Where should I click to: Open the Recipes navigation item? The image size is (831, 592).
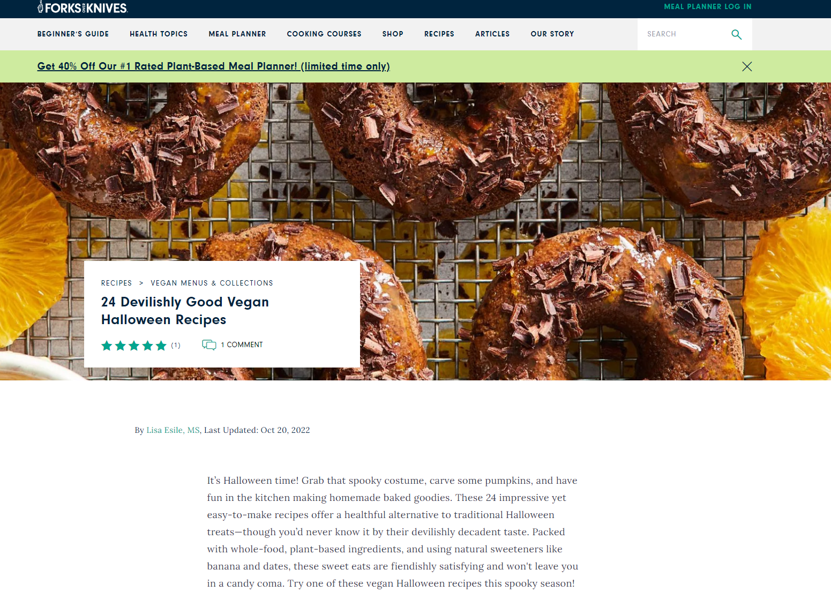(439, 34)
